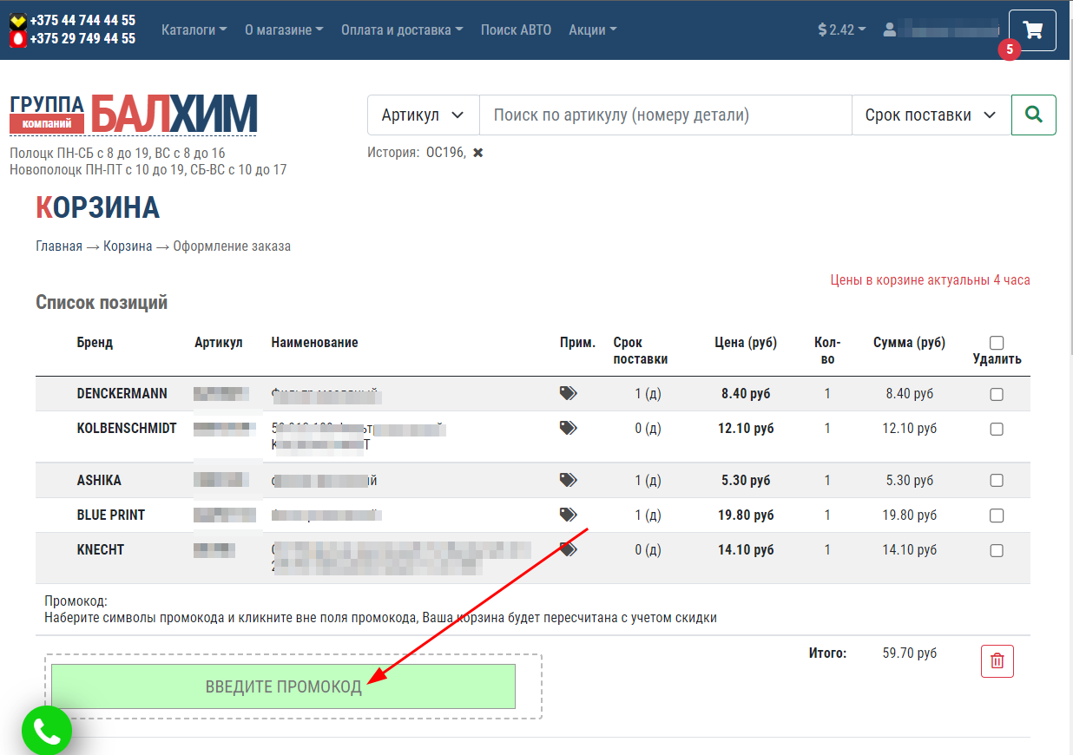Screen dimensions: 1073x755
Task: Click the tag icon in ASHIKA row
Action: pyautogui.click(x=568, y=480)
